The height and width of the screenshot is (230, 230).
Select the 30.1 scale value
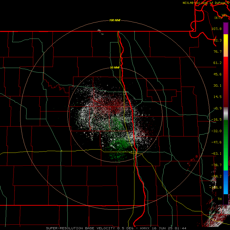pos(217,86)
